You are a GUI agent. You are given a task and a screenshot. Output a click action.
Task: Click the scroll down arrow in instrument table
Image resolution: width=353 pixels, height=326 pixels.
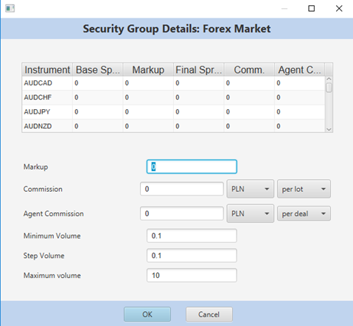tap(329, 129)
